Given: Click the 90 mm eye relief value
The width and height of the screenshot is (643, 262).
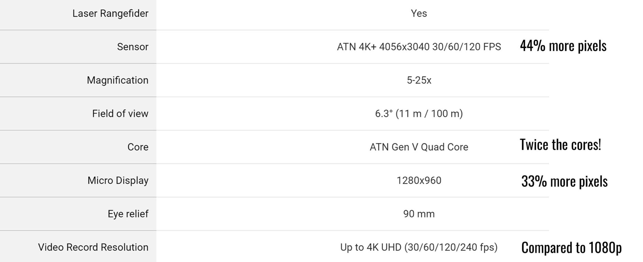Looking at the screenshot, I should [x=419, y=214].
